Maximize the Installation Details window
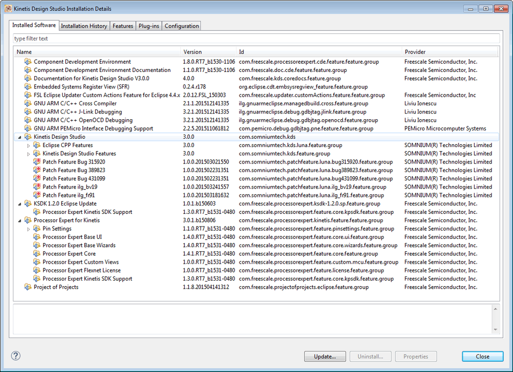Viewport: 513px width, 372px height. click(x=486, y=9)
